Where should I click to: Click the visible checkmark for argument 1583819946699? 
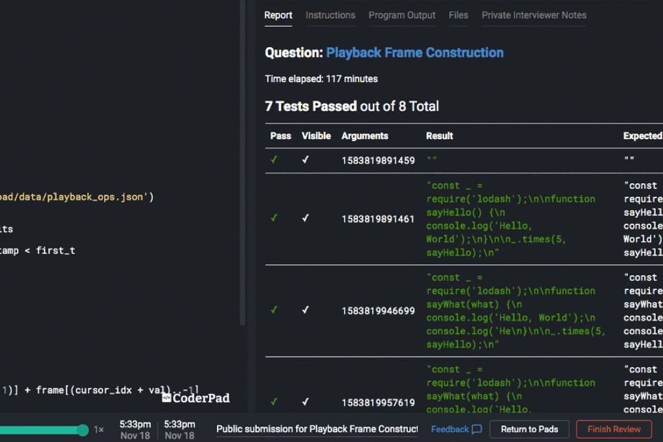click(306, 311)
